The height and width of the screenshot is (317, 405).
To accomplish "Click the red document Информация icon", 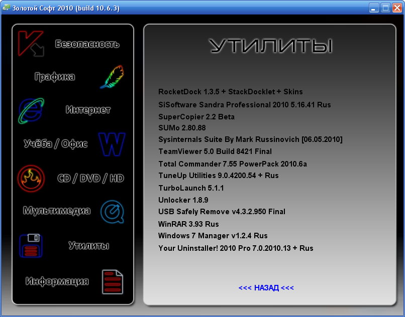I will click(x=113, y=282).
